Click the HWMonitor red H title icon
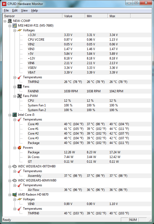Viewport: 154px width, 224px height. coord(4,4)
